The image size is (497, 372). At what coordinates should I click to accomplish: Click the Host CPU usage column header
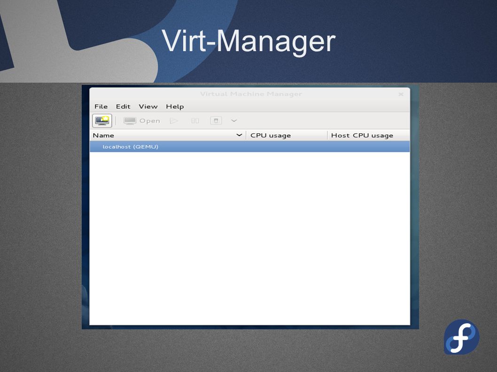[x=369, y=135]
